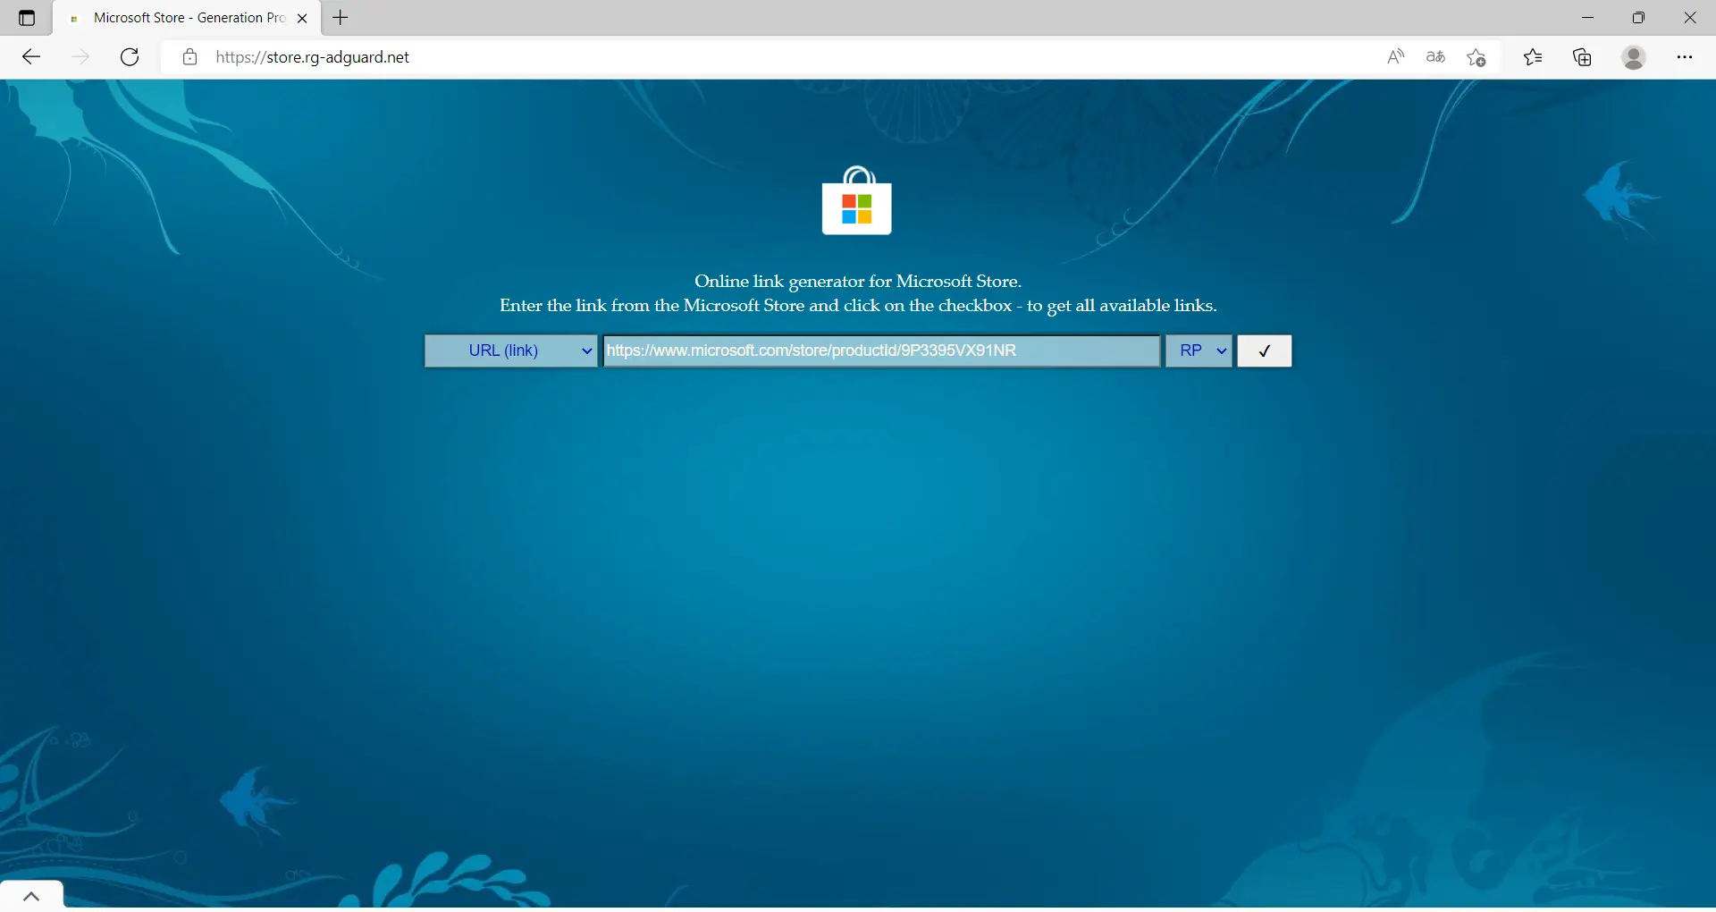Open the RP ring dropdown
Viewport: 1716px width, 912px height.
1199,350
